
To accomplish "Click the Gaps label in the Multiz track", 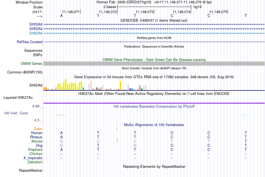I will click(x=38, y=129).
